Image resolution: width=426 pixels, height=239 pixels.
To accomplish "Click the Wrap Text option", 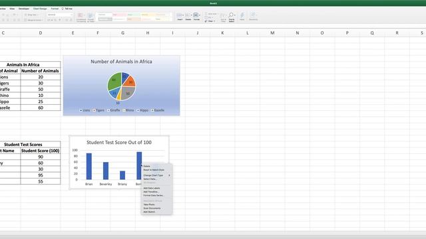I will 31,15.
